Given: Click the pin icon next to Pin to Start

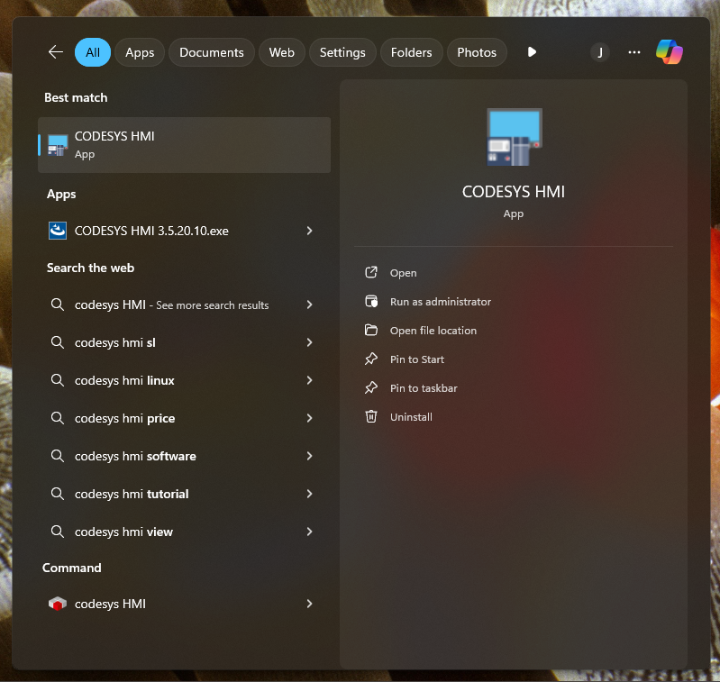Looking at the screenshot, I should coord(371,359).
